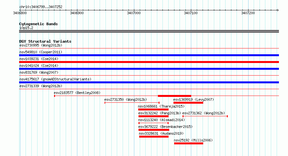Open nsv1068661 (Thareja2015) variant label

[x=161, y=106]
